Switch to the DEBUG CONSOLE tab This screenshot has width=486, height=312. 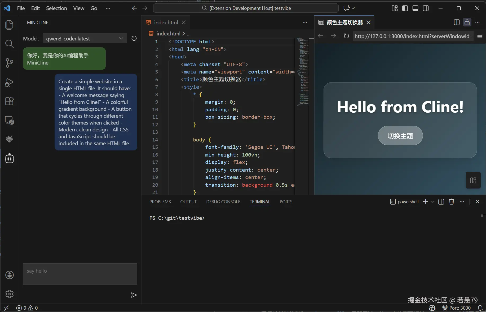[223, 202]
